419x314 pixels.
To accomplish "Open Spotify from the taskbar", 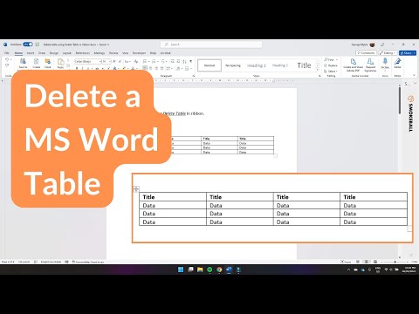I will click(x=209, y=270).
